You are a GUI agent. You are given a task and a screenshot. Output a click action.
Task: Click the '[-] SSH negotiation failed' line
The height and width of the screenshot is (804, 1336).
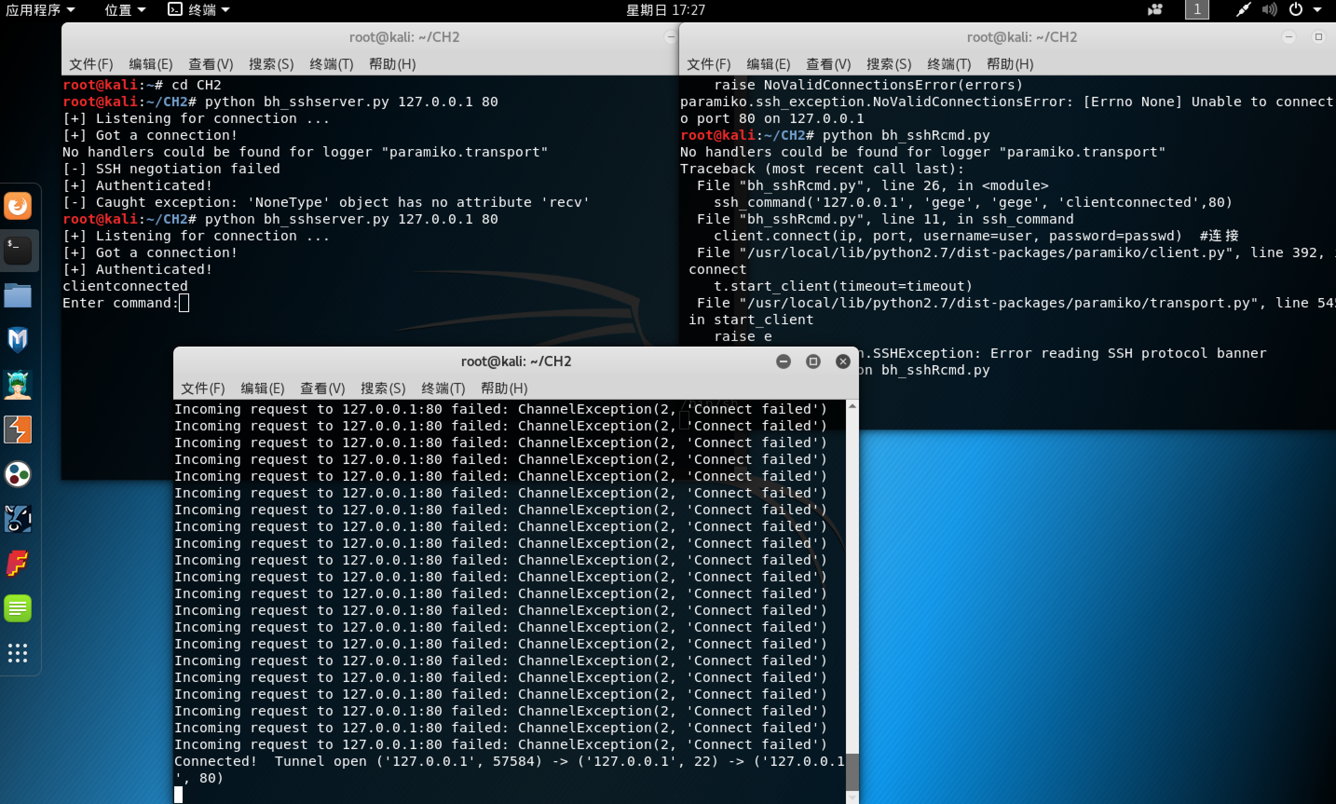click(171, 169)
